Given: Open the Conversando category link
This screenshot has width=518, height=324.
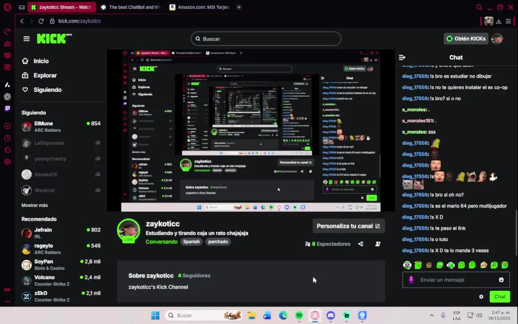Looking at the screenshot, I should [161, 242].
